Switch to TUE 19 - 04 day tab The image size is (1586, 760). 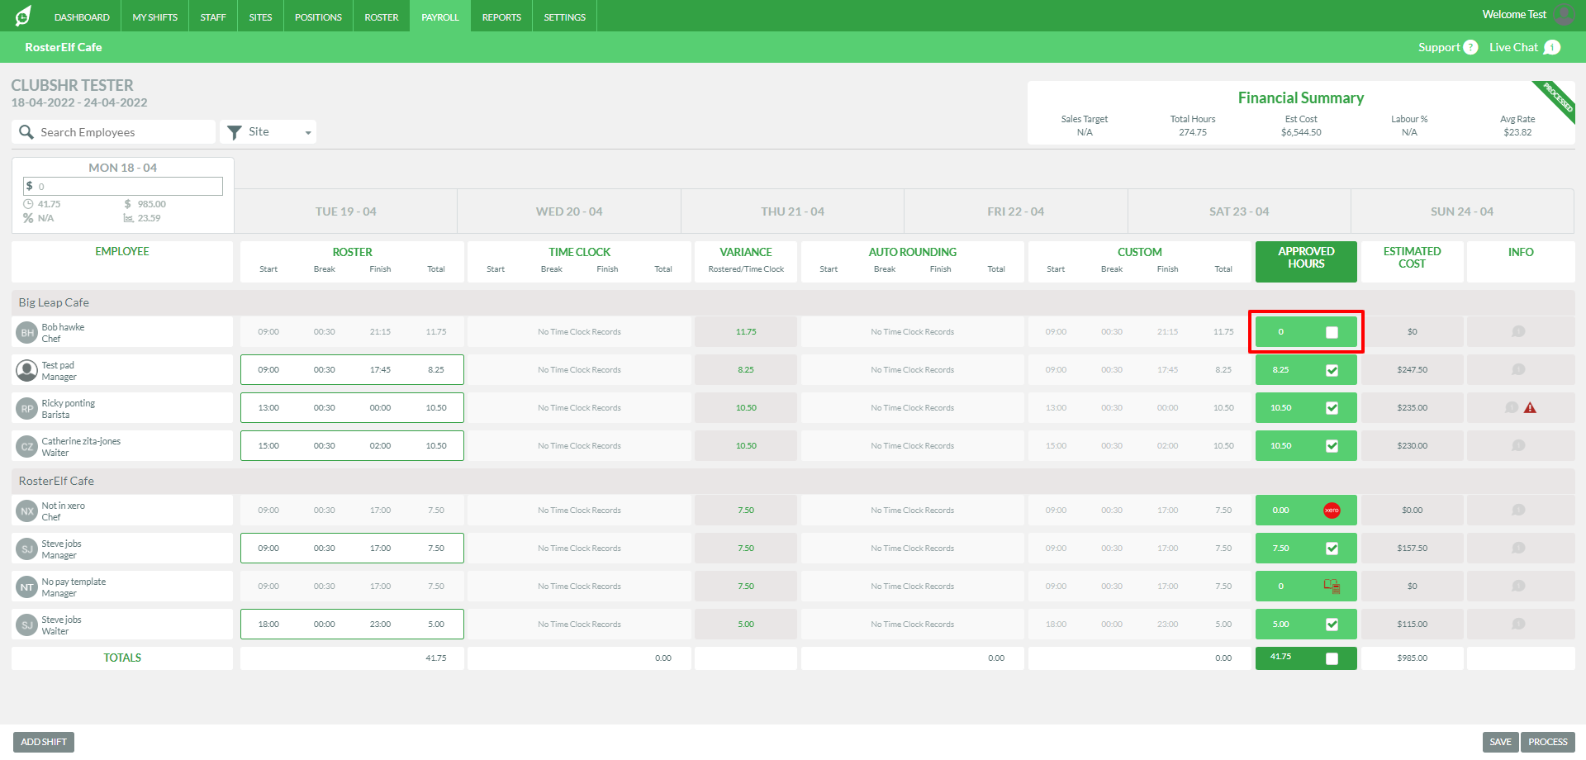345,211
